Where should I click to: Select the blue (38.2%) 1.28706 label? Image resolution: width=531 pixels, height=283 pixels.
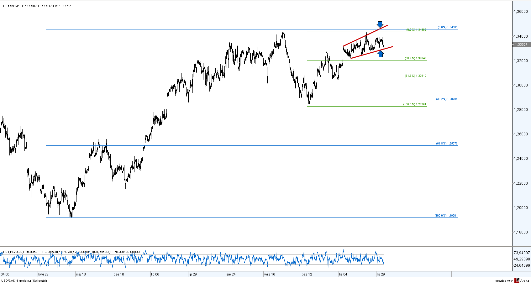click(x=447, y=99)
